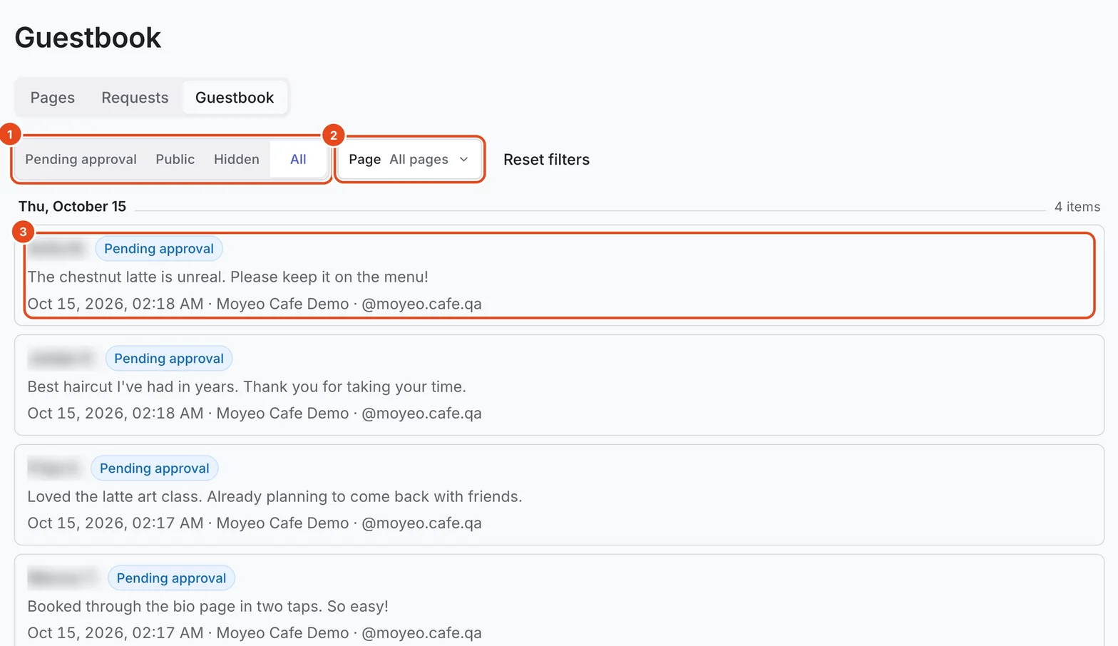Show Hidden guestbook entries

[237, 160]
